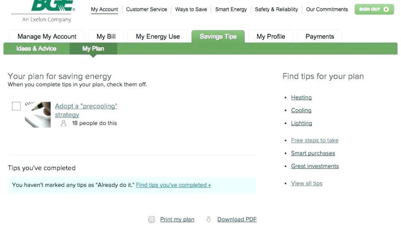The width and height of the screenshot is (401, 235).
Task: Select the Ideas & Advice subtab
Action: pos(36,49)
